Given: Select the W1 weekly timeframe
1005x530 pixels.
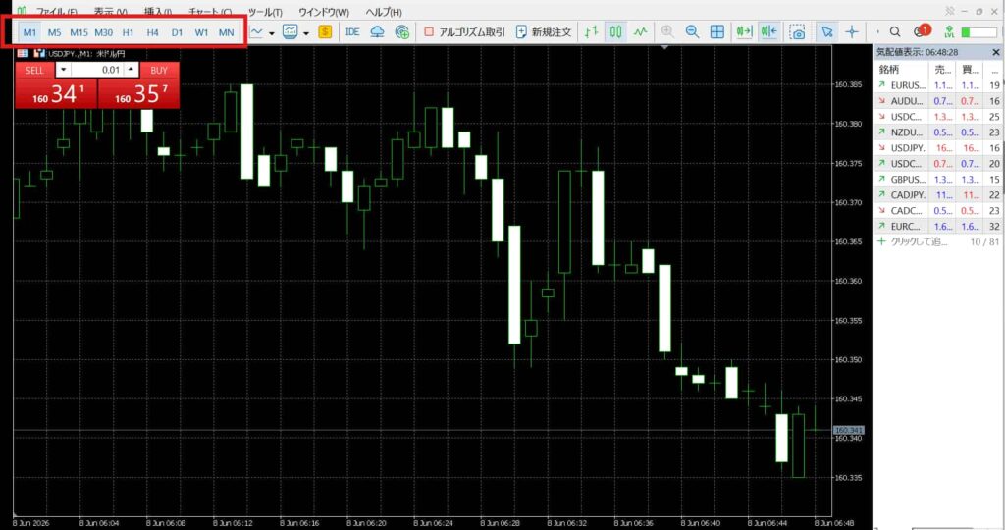Looking at the screenshot, I should point(201,32).
